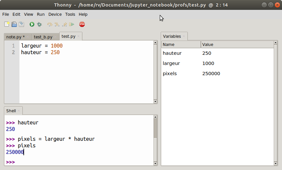Click line number 2 in the editor gutter

(x=13, y=52)
